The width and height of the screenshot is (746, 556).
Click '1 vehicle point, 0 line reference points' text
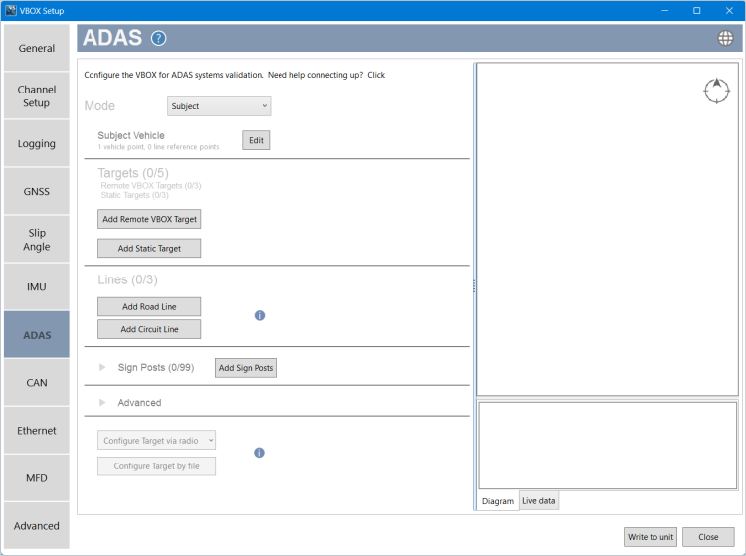158,147
